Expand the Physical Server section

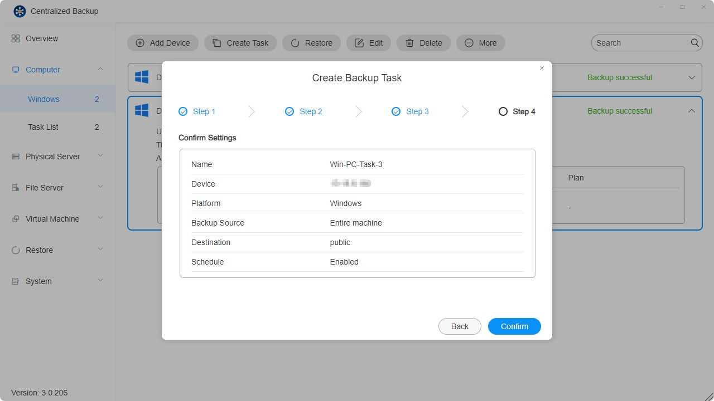click(x=100, y=157)
